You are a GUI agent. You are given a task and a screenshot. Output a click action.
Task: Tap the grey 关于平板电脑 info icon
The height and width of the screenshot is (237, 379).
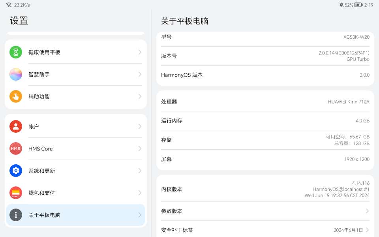tap(16, 215)
